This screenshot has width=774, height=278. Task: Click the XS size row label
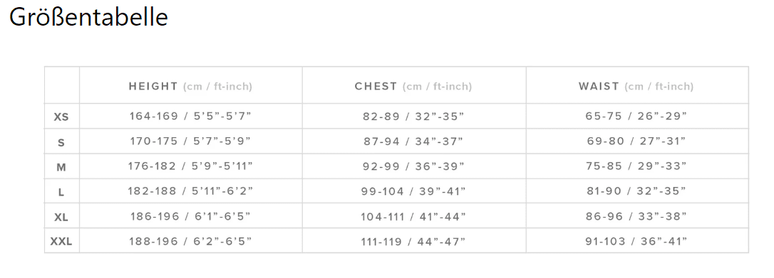click(x=61, y=117)
